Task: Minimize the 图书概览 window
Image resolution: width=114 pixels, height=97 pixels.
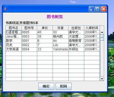Action: (x=91, y=9)
